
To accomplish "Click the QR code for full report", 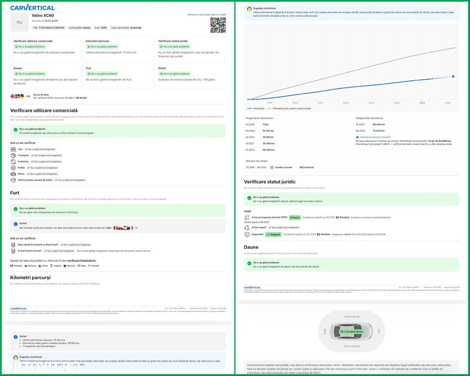I will [218, 25].
